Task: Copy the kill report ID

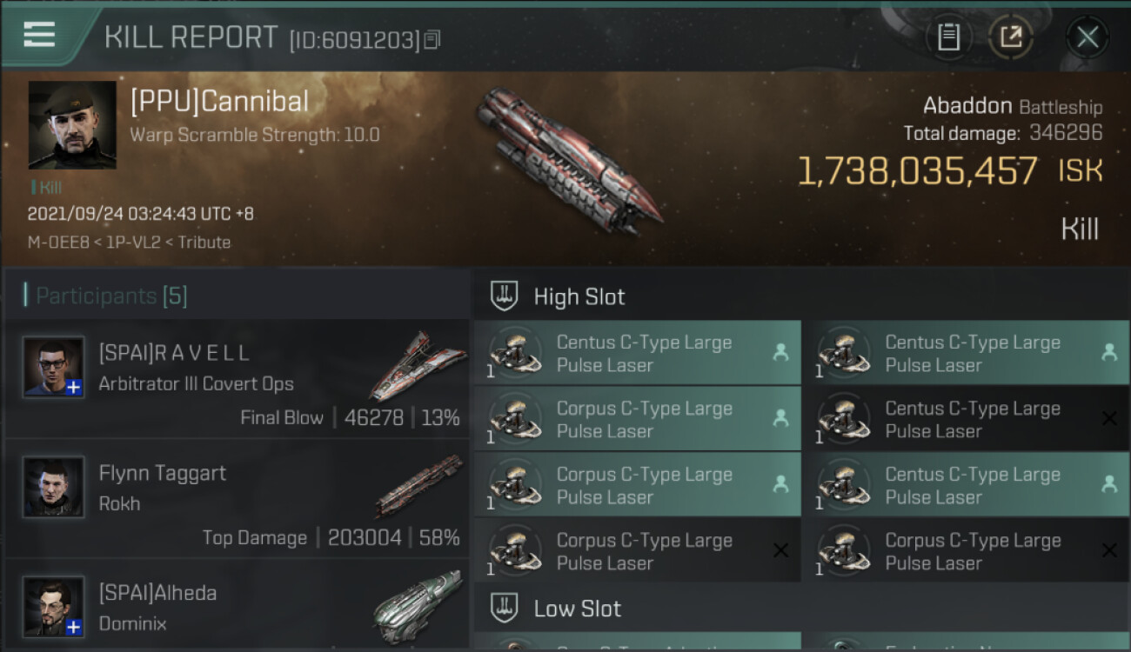Action: [432, 39]
